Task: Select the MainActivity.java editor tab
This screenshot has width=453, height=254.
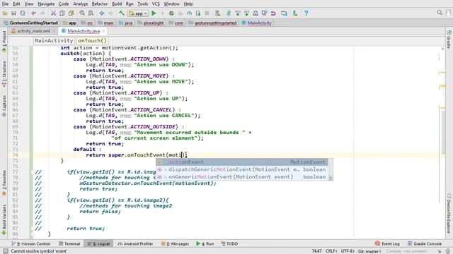Action: 84,31
